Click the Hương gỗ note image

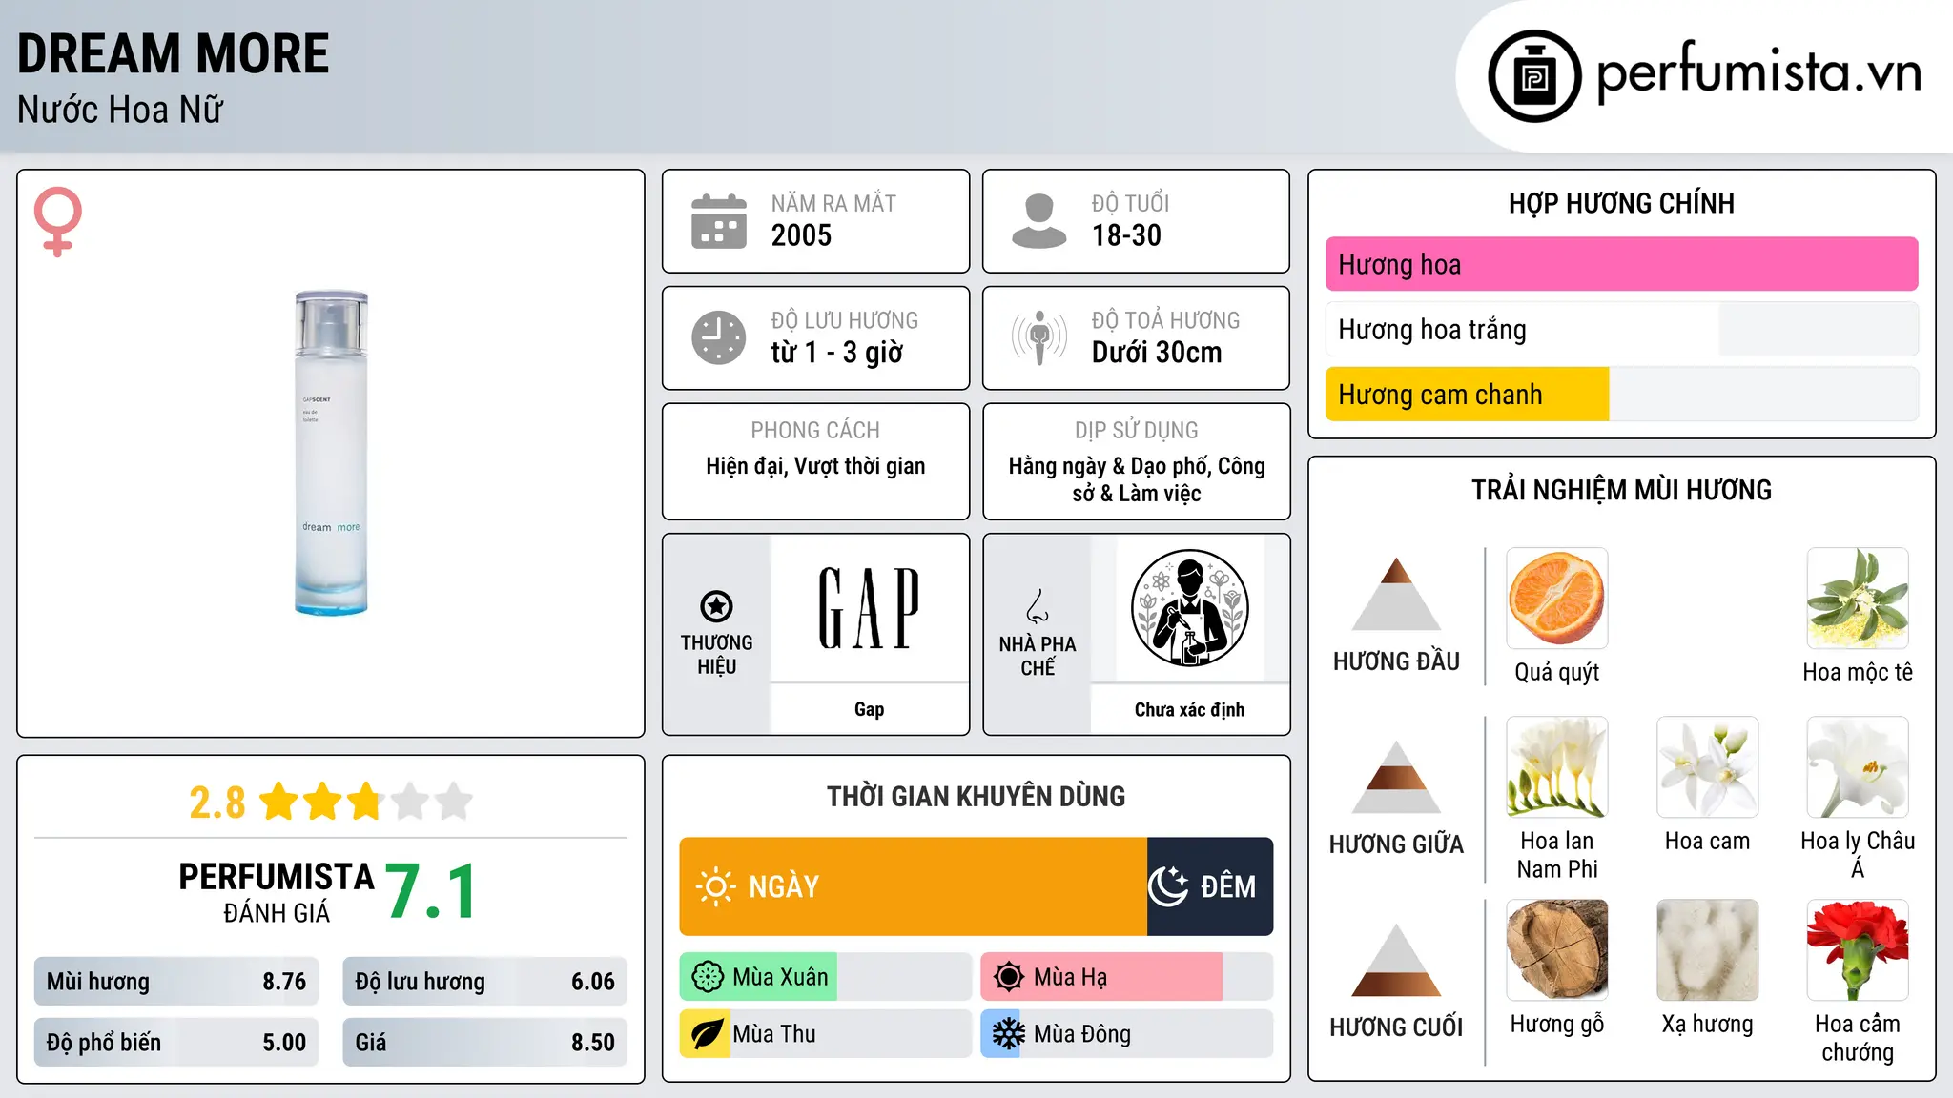(1557, 950)
